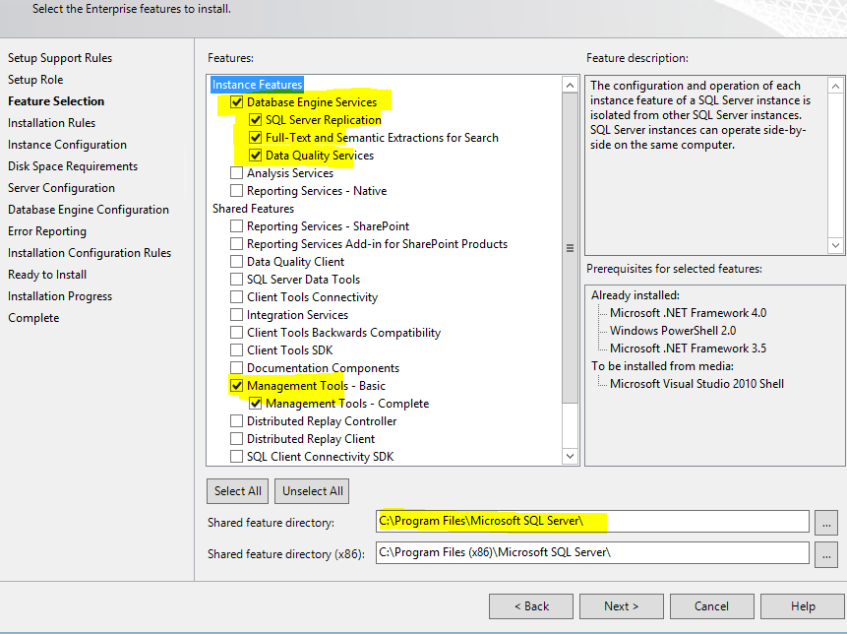This screenshot has width=847, height=634.
Task: Check Documentation Components option
Action: [x=237, y=368]
